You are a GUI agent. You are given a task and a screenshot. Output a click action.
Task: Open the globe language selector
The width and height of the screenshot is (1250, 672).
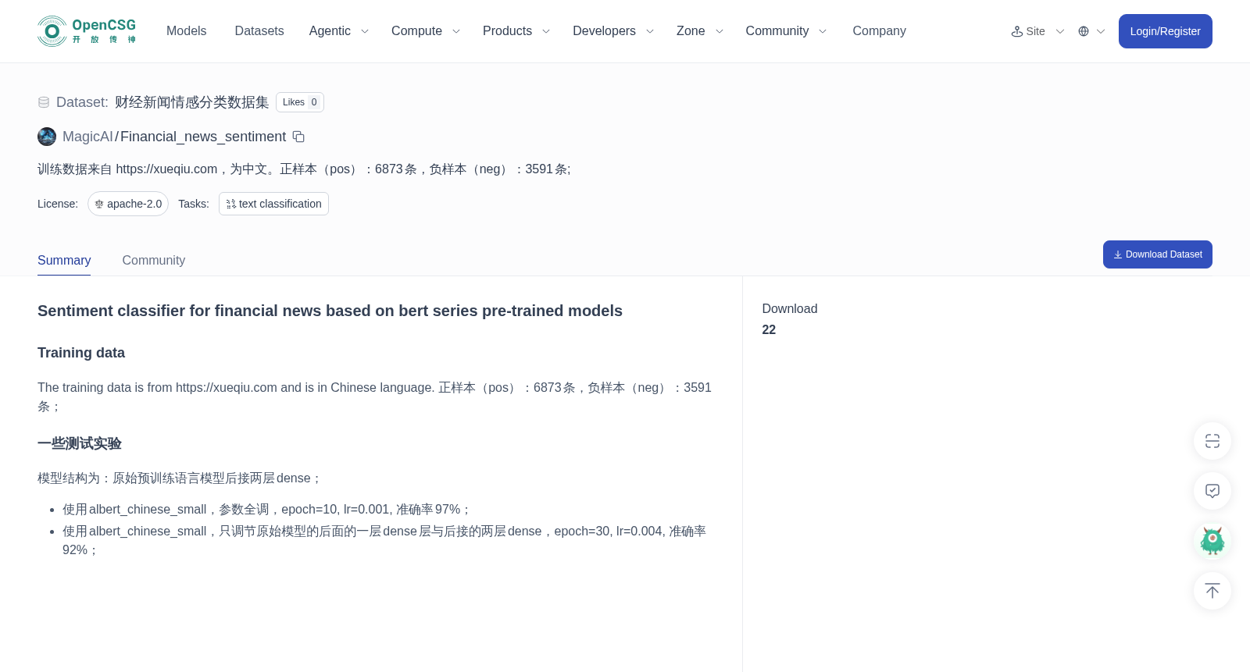click(x=1091, y=31)
